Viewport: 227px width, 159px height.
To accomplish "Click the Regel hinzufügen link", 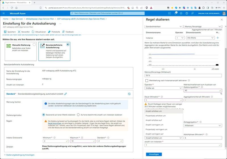I will tap(54, 123).
